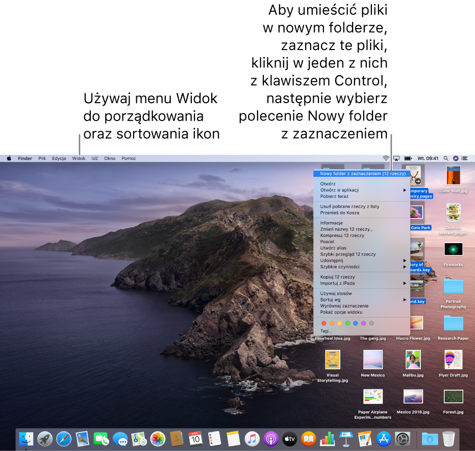Click the battery status icon
Viewport: 475px width, 451px height.
pos(408,158)
